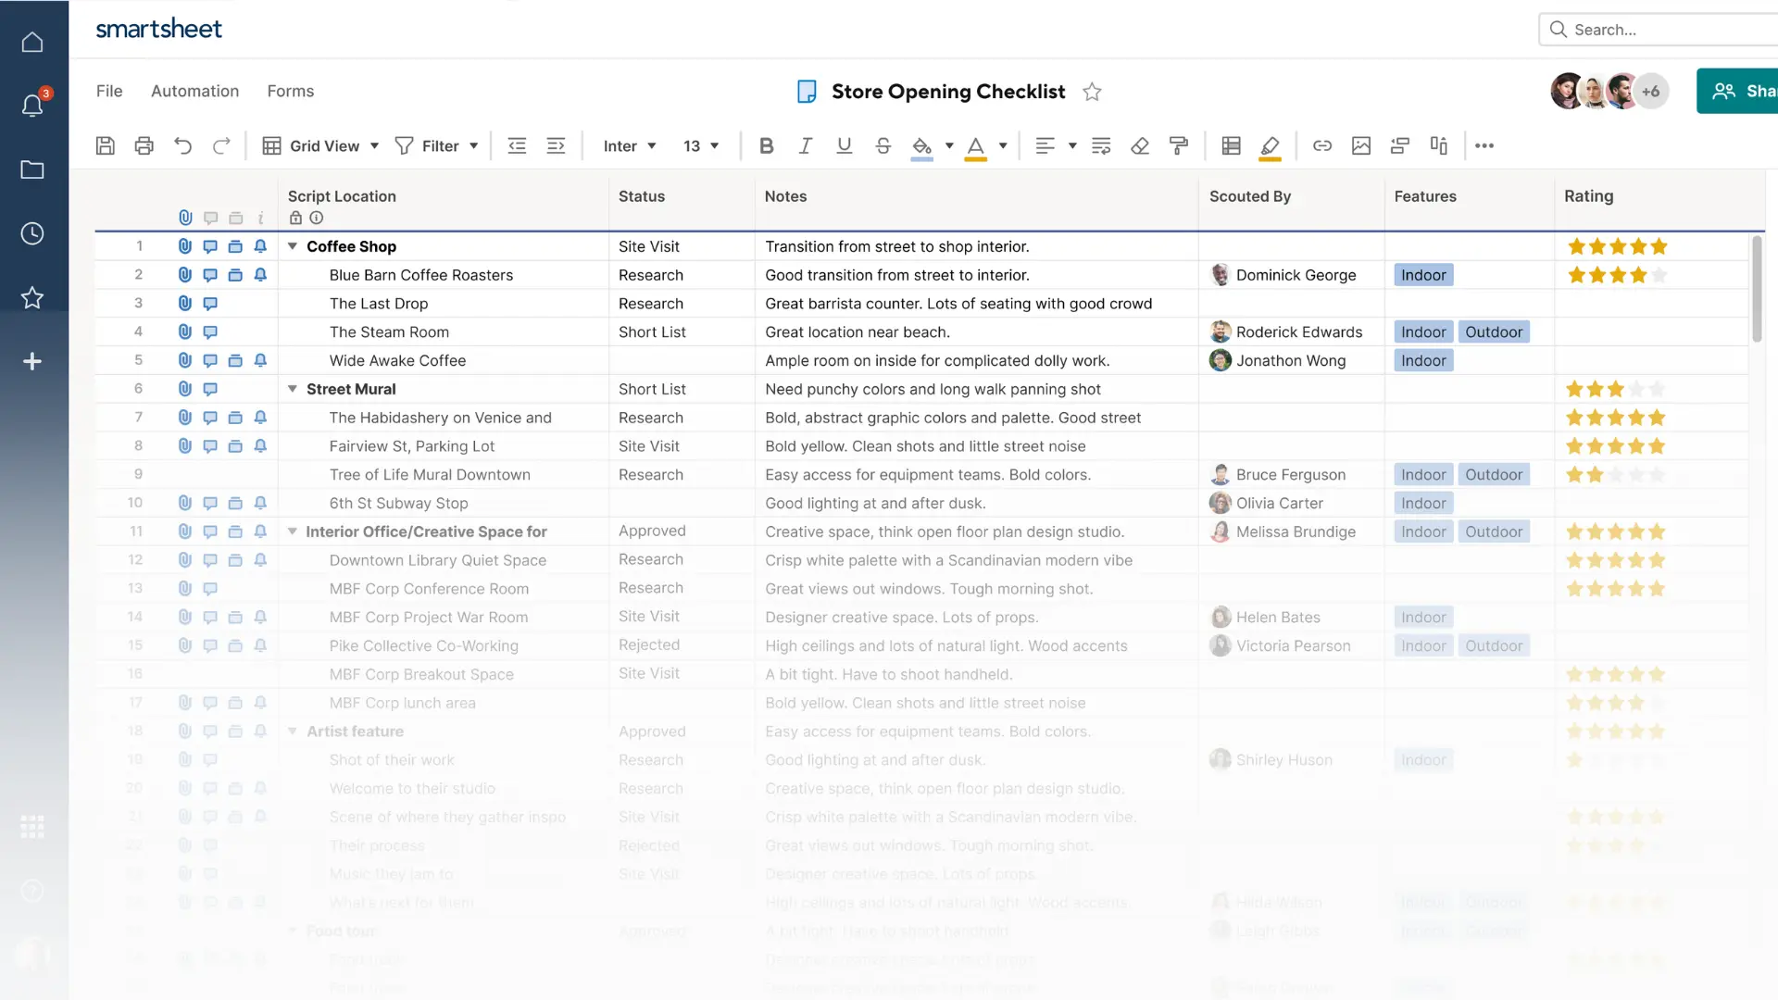The height and width of the screenshot is (1000, 1778).
Task: Toggle Strikethrough formatting
Action: (x=883, y=145)
